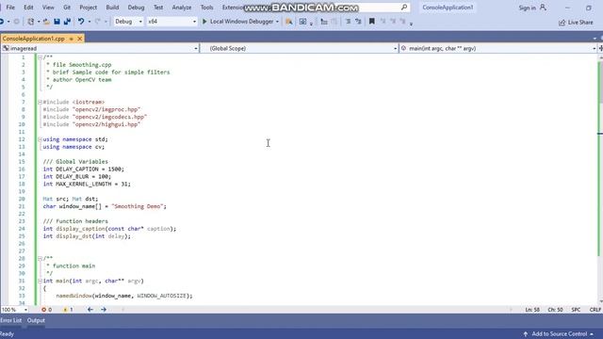
Task: Open the View menu
Action: [48, 8]
